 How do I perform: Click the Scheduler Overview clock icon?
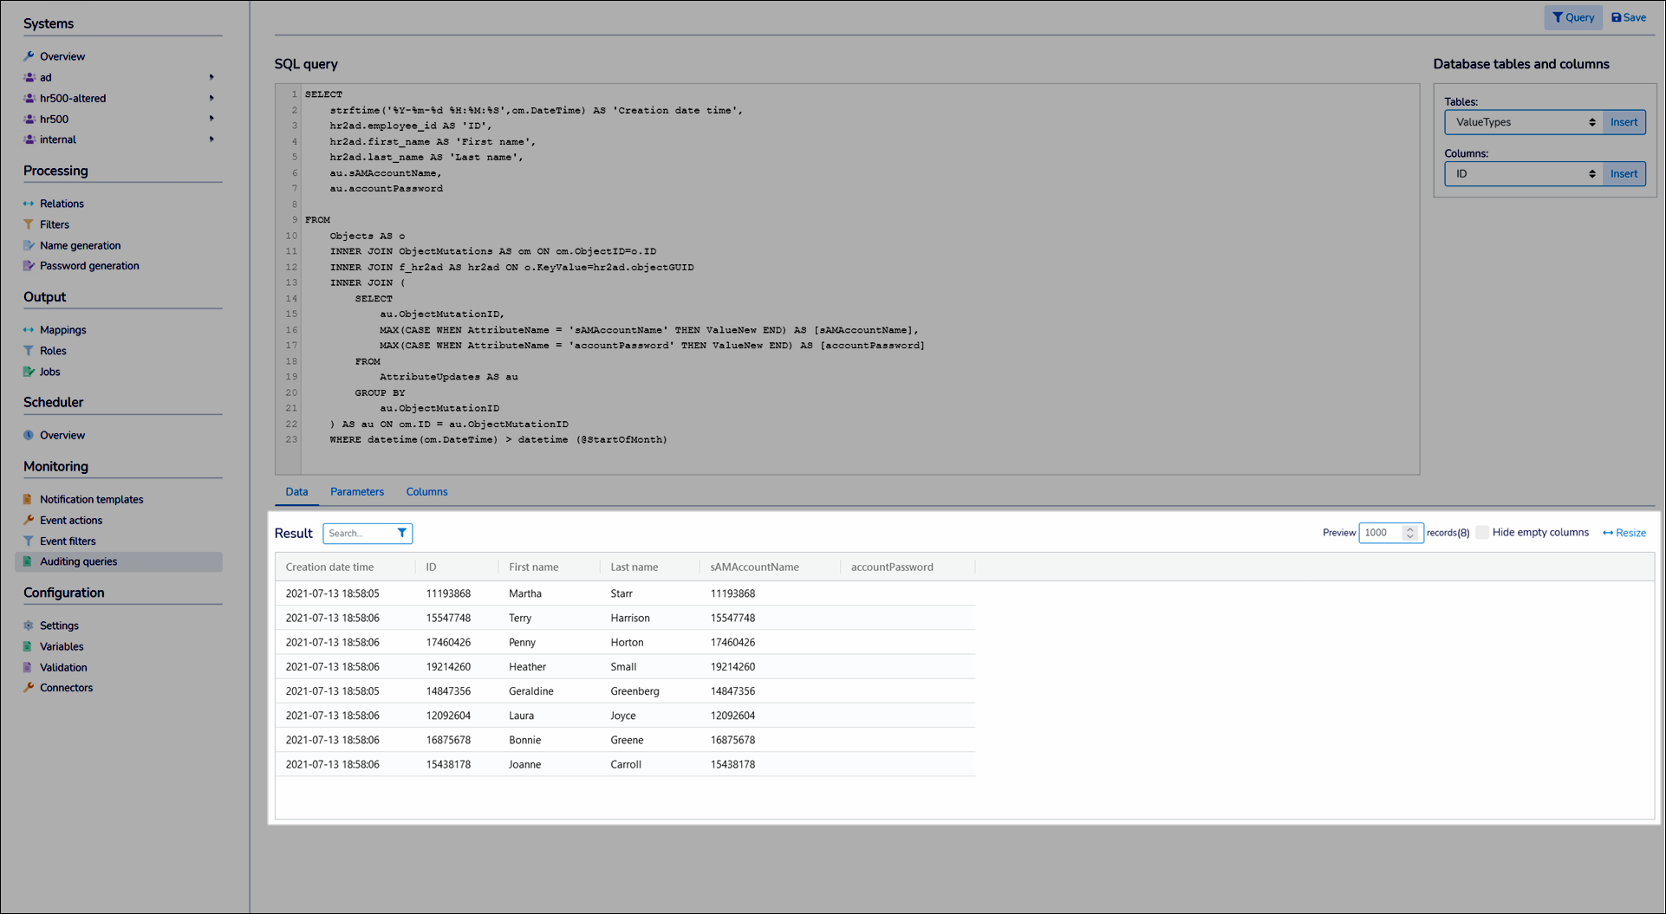pos(29,435)
